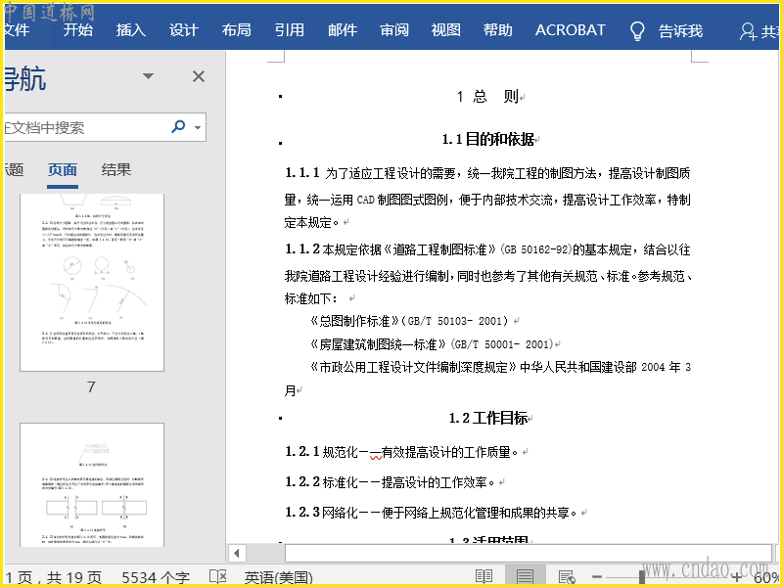Click the word count 5534 个字

tap(156, 577)
